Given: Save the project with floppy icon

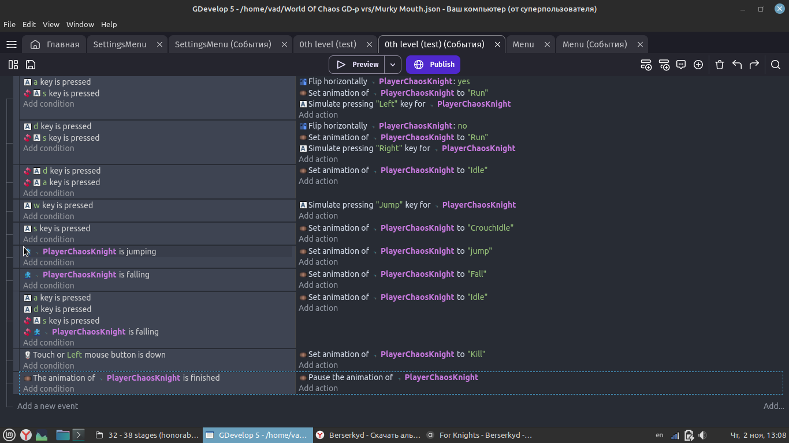Looking at the screenshot, I should (31, 65).
